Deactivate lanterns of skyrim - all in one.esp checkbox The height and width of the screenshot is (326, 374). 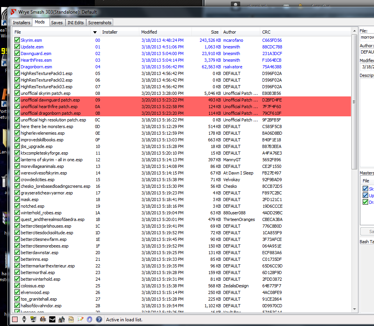(17, 160)
